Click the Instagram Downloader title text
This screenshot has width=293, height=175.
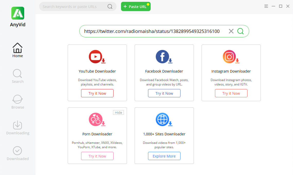pyautogui.click(x=231, y=71)
